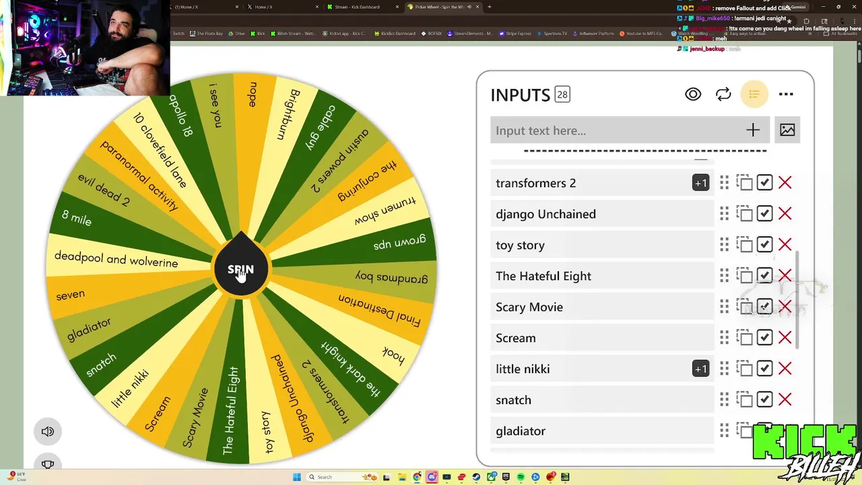Add an image input with picture icon
Screen dimensions: 862x485
click(787, 130)
